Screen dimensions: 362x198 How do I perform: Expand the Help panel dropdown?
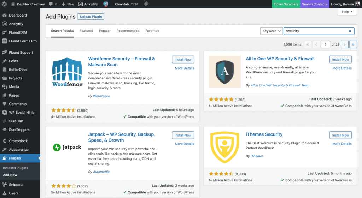[x=347, y=12]
